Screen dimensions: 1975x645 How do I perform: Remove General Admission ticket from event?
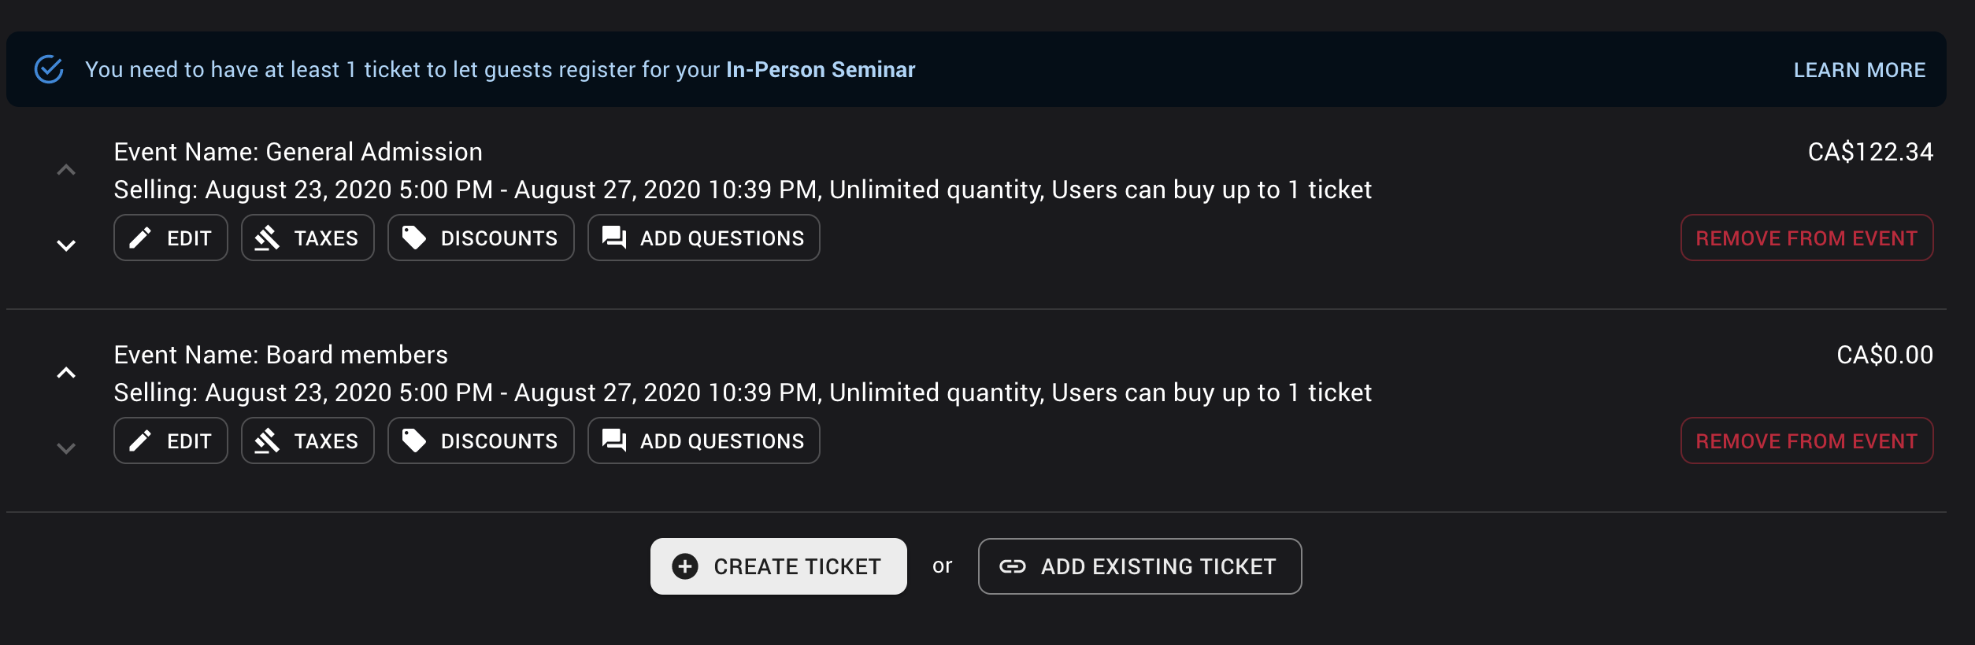[x=1806, y=238]
